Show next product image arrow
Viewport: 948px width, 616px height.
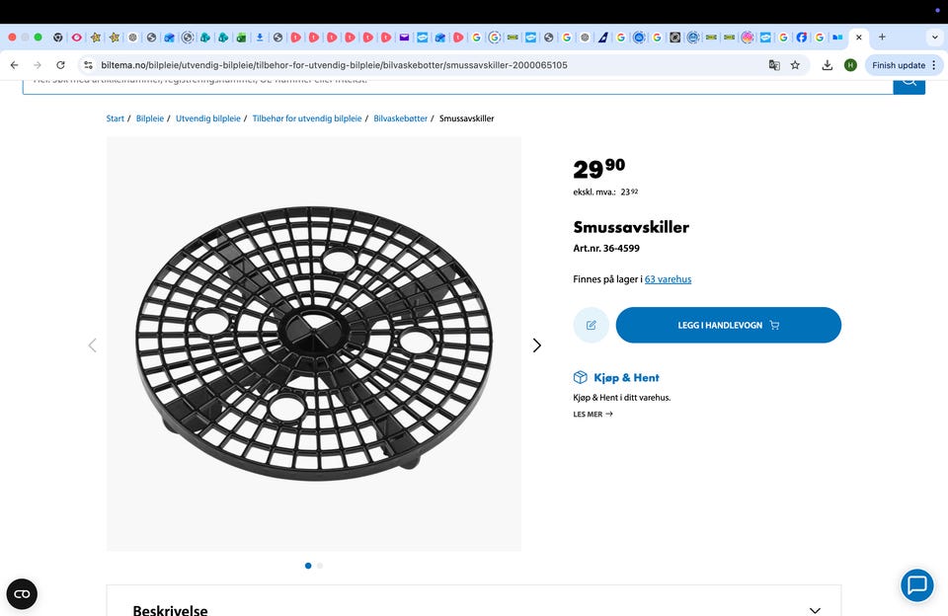point(536,346)
